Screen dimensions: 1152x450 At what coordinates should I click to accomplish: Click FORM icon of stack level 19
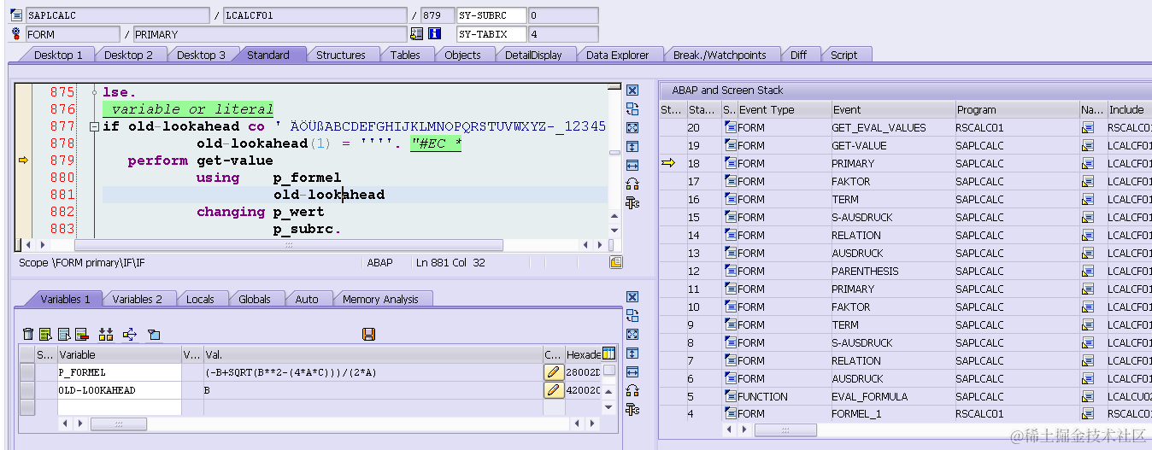731,145
